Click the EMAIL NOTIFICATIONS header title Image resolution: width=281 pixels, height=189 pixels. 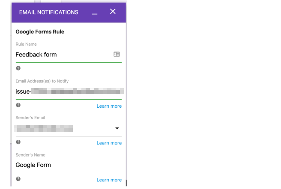point(48,12)
